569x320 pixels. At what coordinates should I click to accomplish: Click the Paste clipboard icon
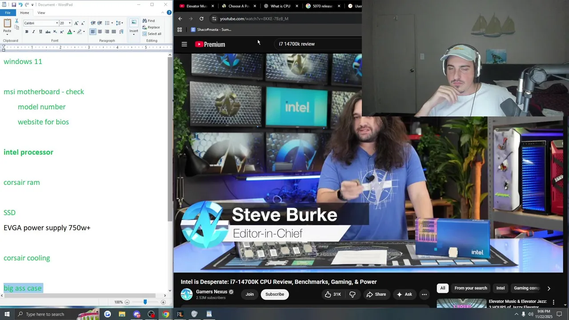7,23
